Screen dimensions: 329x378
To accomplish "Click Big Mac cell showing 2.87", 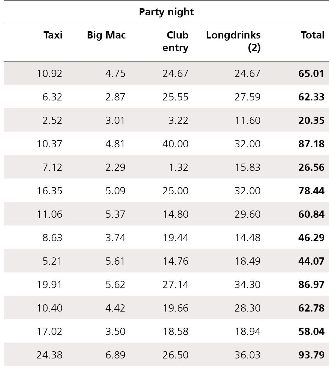I will pos(115,97).
